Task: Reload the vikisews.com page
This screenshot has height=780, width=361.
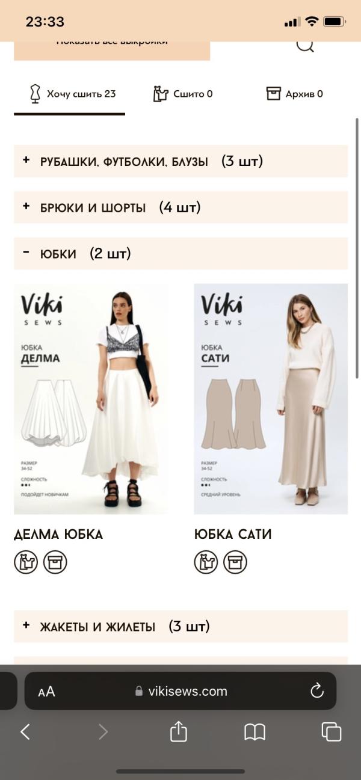Action: point(317,691)
